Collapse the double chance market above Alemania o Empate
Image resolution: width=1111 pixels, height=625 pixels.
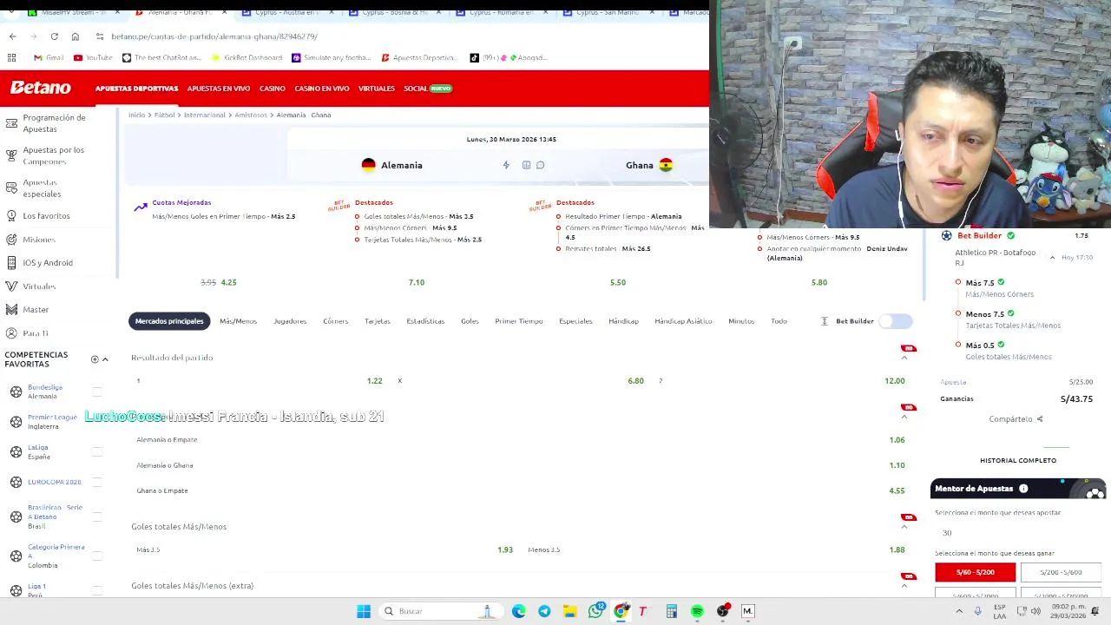904,417
